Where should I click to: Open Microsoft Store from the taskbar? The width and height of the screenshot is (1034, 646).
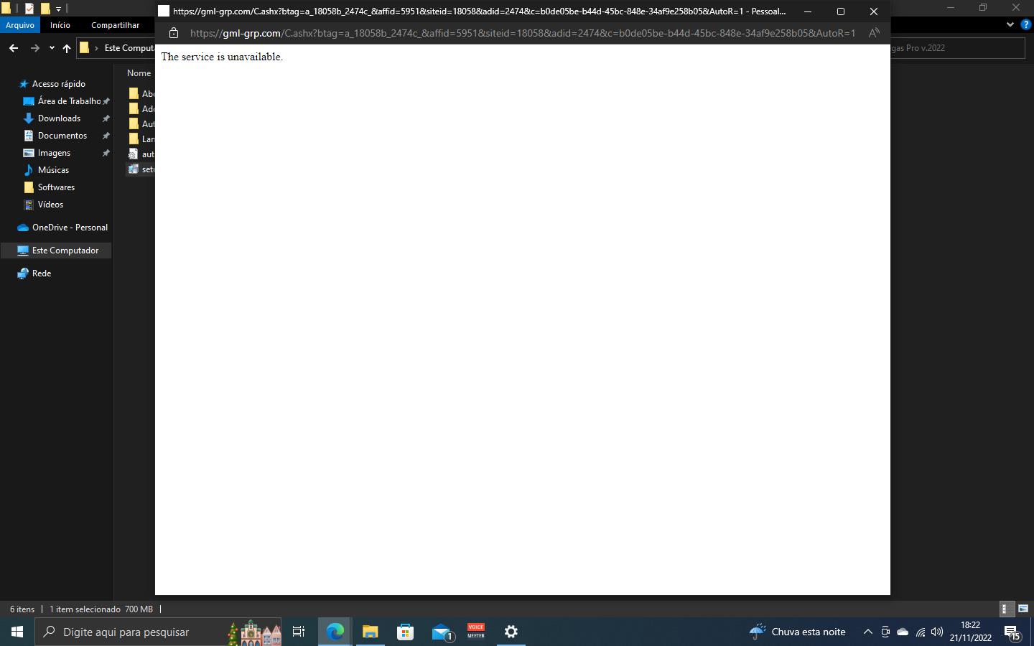tap(406, 632)
